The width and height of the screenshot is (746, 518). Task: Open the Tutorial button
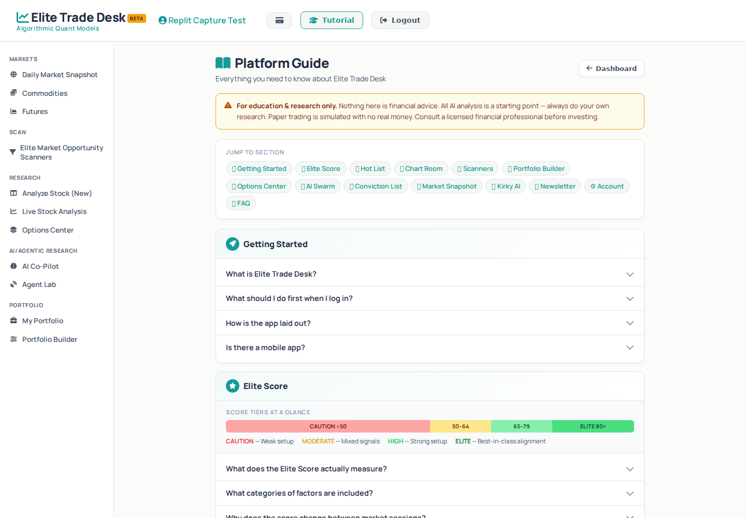332,20
